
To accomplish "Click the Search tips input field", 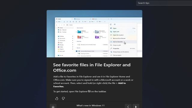I will (164, 3).
